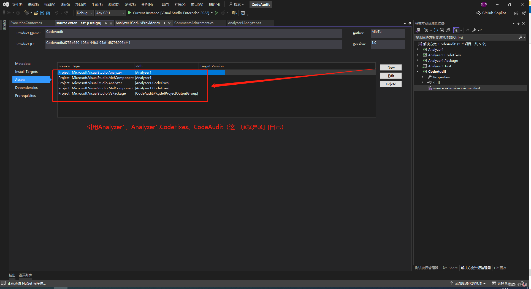Viewport: 531px width, 289px height.
Task: Toggle the nested files view icon
Action: tap(456, 30)
